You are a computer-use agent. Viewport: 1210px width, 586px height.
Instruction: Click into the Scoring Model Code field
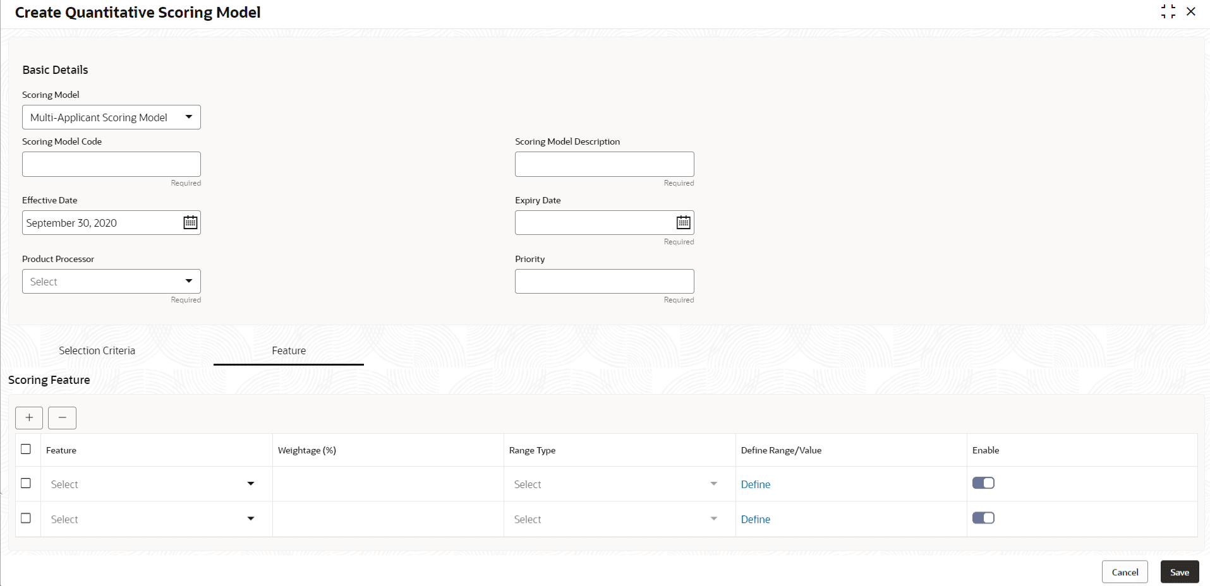coord(111,164)
